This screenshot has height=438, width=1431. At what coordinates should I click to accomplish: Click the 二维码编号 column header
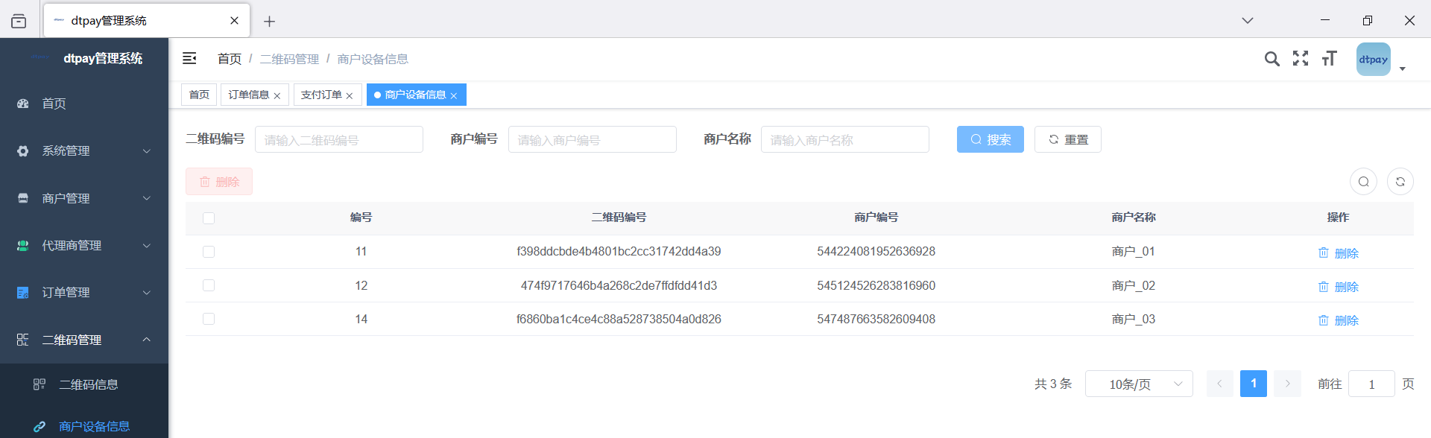coord(619,218)
